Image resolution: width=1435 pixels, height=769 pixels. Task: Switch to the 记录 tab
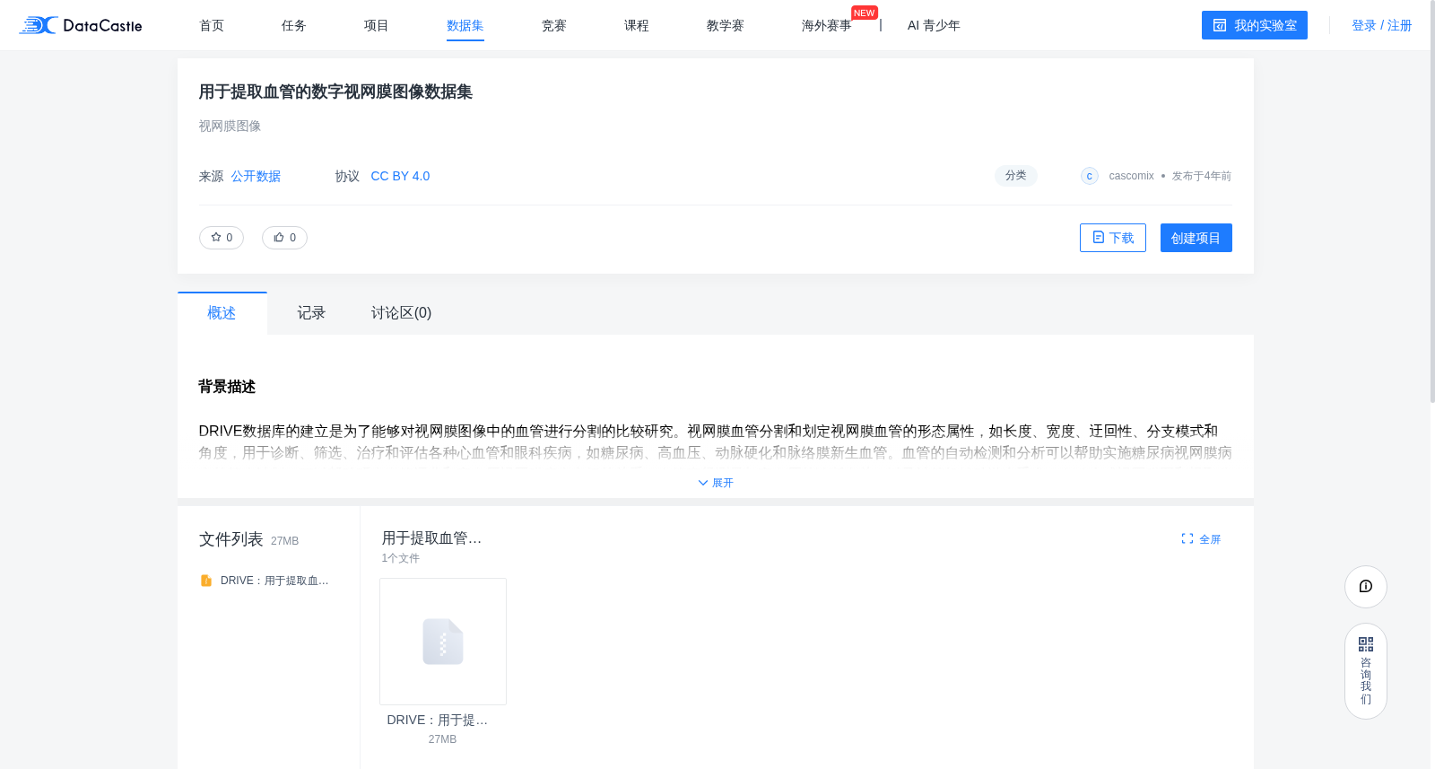(x=311, y=313)
